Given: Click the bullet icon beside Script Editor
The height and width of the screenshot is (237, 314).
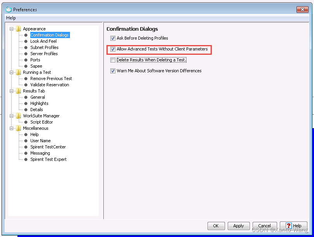Looking at the screenshot, I should point(26,122).
